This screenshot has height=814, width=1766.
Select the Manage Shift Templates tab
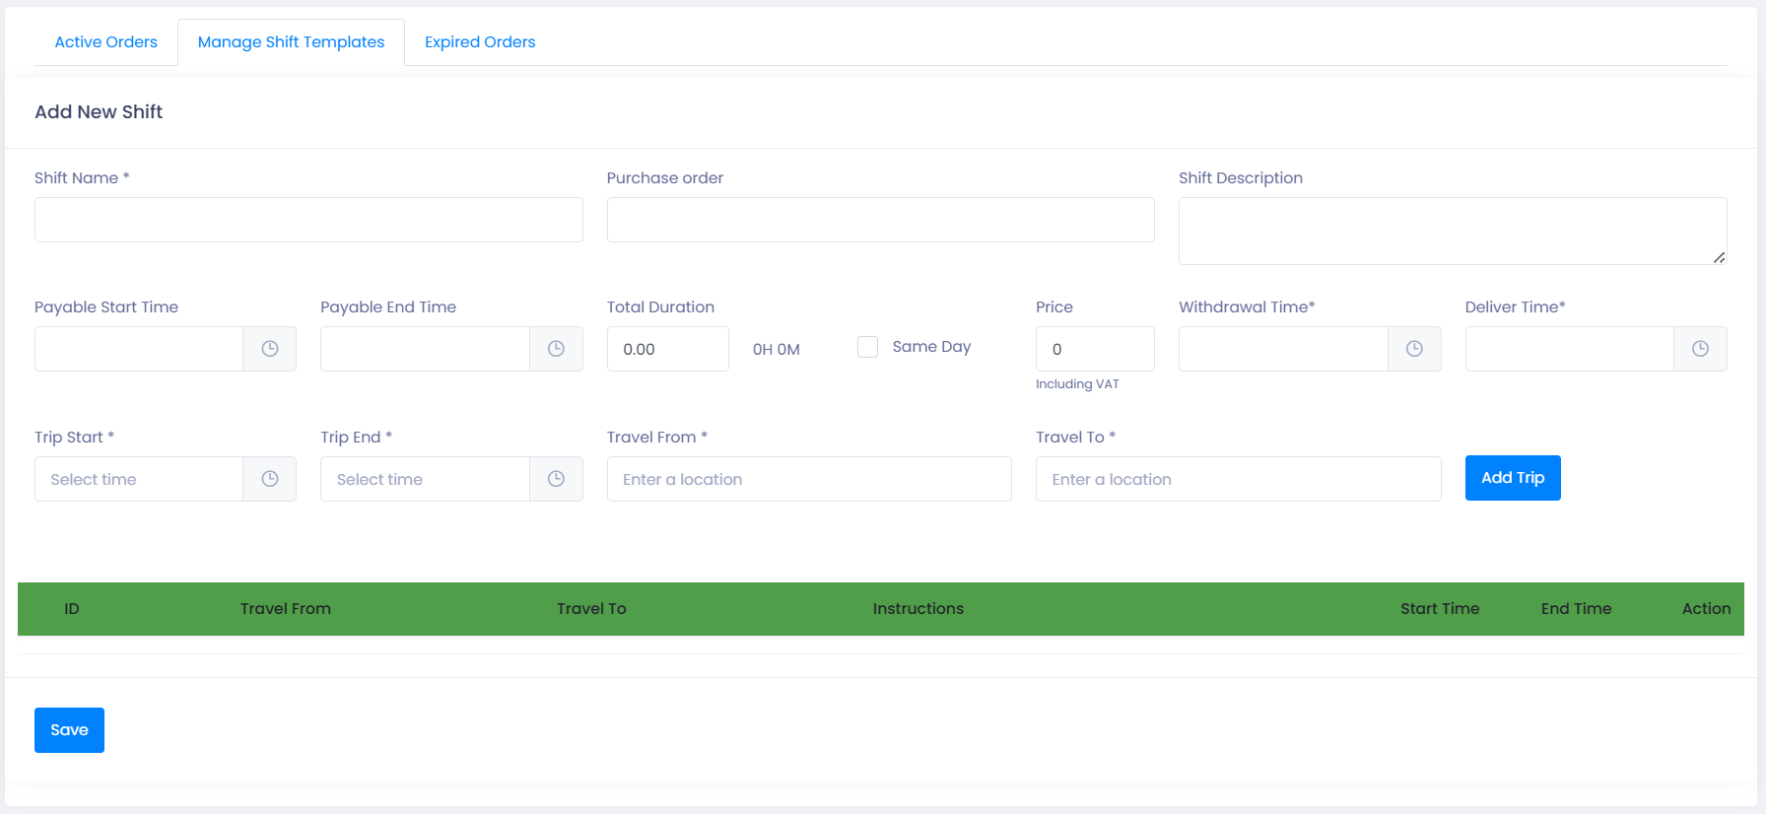[x=291, y=42]
